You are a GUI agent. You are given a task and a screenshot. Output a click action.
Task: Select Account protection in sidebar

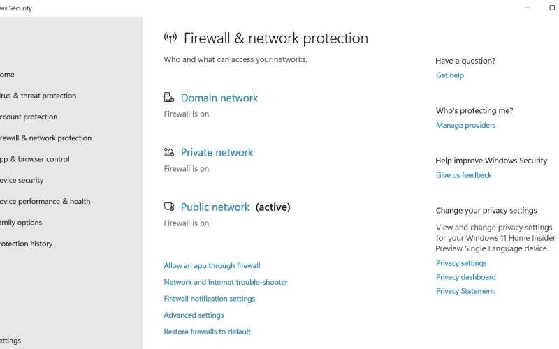point(29,117)
